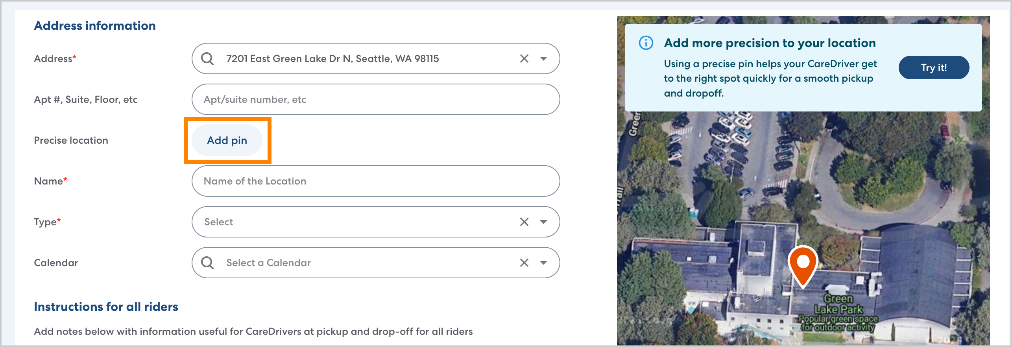This screenshot has height=347, width=1012.
Task: Clear the Calendar field X icon
Action: (524, 263)
